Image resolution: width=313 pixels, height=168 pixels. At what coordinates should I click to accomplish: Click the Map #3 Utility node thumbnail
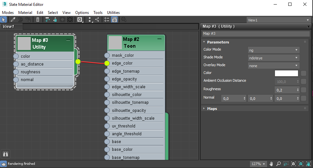click(24, 43)
